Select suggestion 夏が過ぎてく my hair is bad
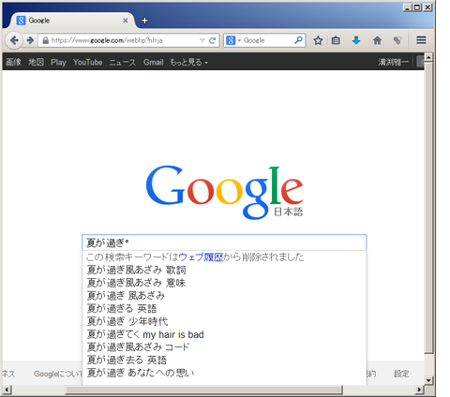 [224, 334]
